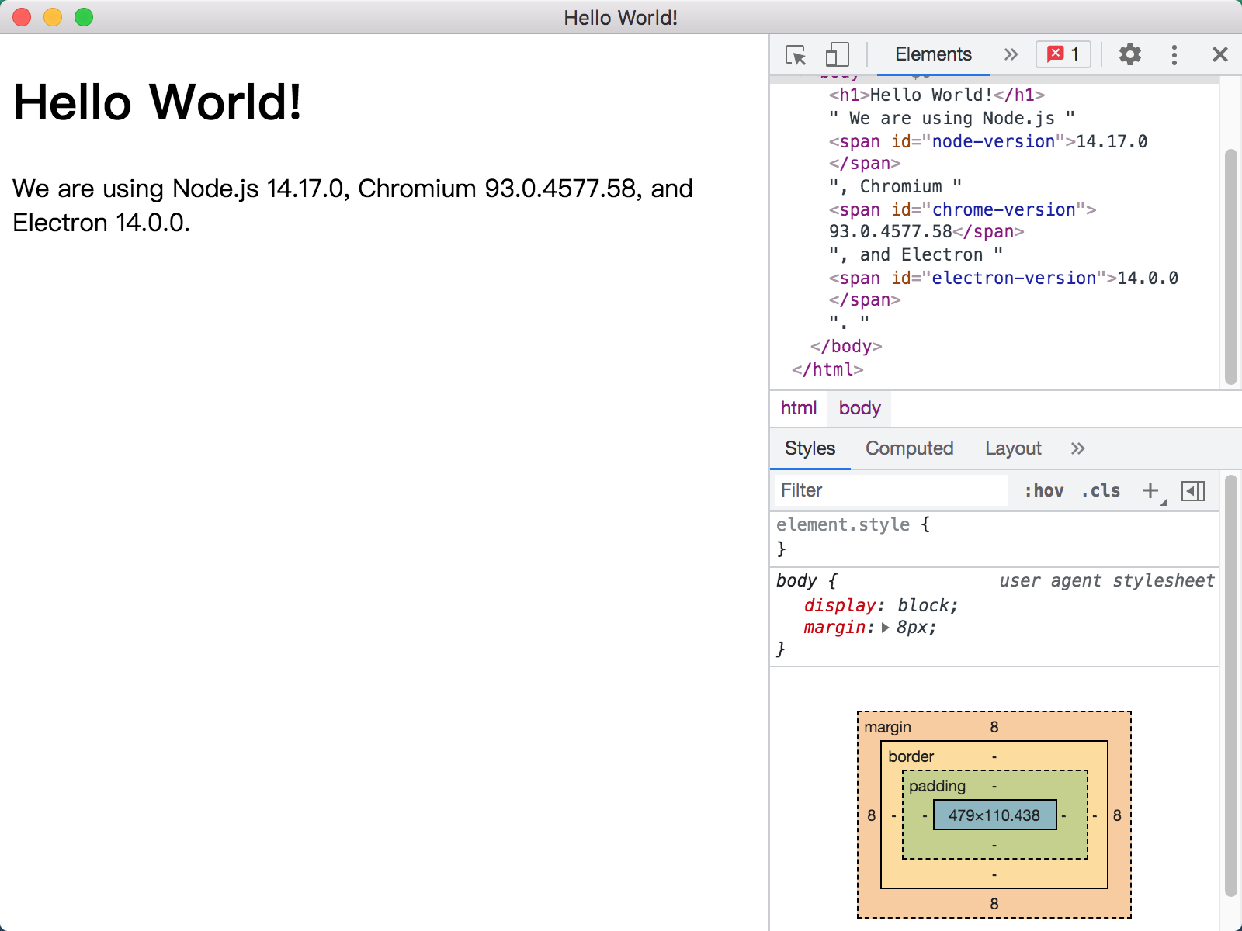
Task: Click the Hello World! page heading
Action: pyautogui.click(x=157, y=102)
